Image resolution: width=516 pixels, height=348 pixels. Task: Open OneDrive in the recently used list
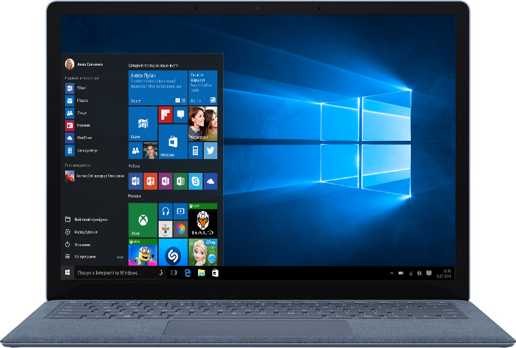pyautogui.click(x=78, y=138)
